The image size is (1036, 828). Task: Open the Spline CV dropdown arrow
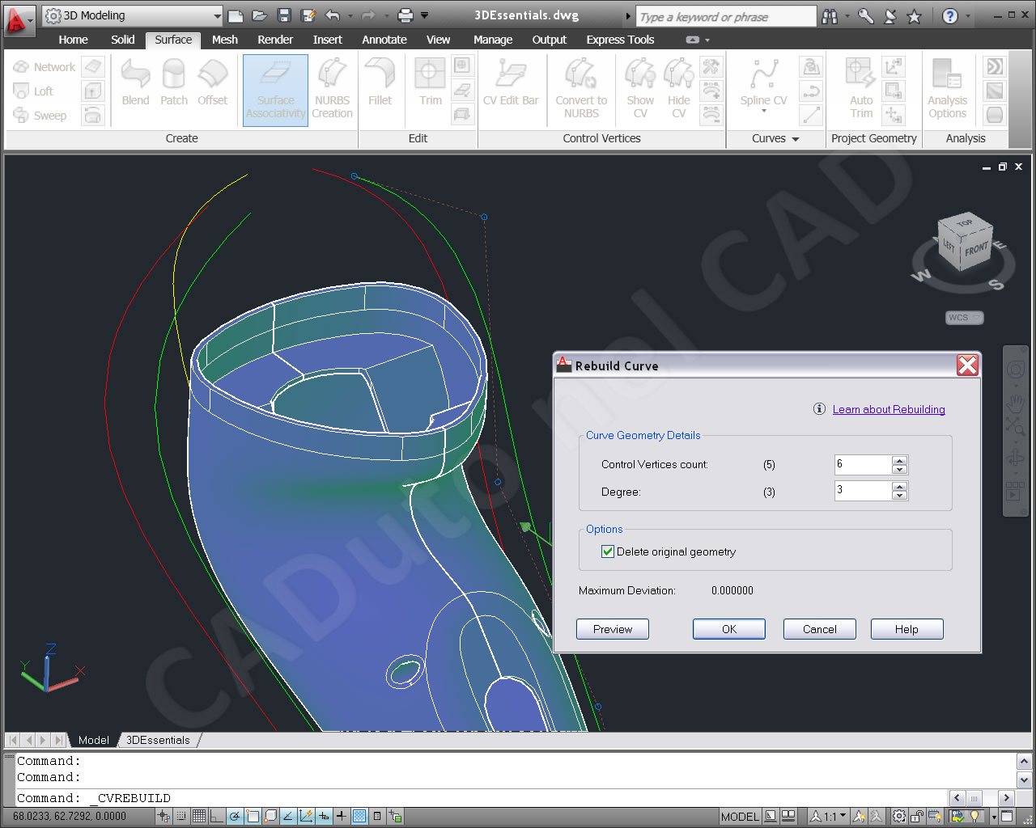762,109
